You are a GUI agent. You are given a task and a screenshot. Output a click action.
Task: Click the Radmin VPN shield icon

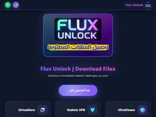pos(92,110)
